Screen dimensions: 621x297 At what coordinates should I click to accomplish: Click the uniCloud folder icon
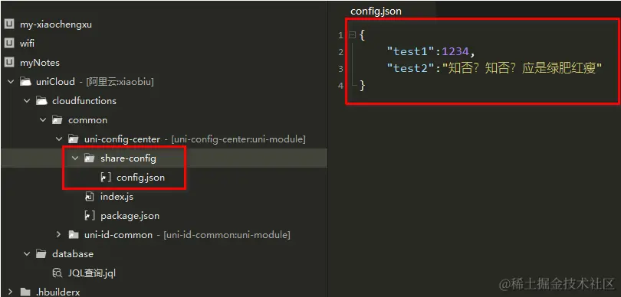click(x=25, y=82)
